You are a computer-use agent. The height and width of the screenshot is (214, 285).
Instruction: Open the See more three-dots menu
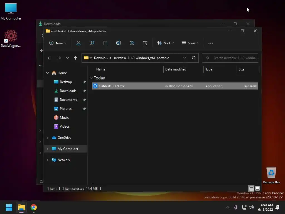pos(211,43)
